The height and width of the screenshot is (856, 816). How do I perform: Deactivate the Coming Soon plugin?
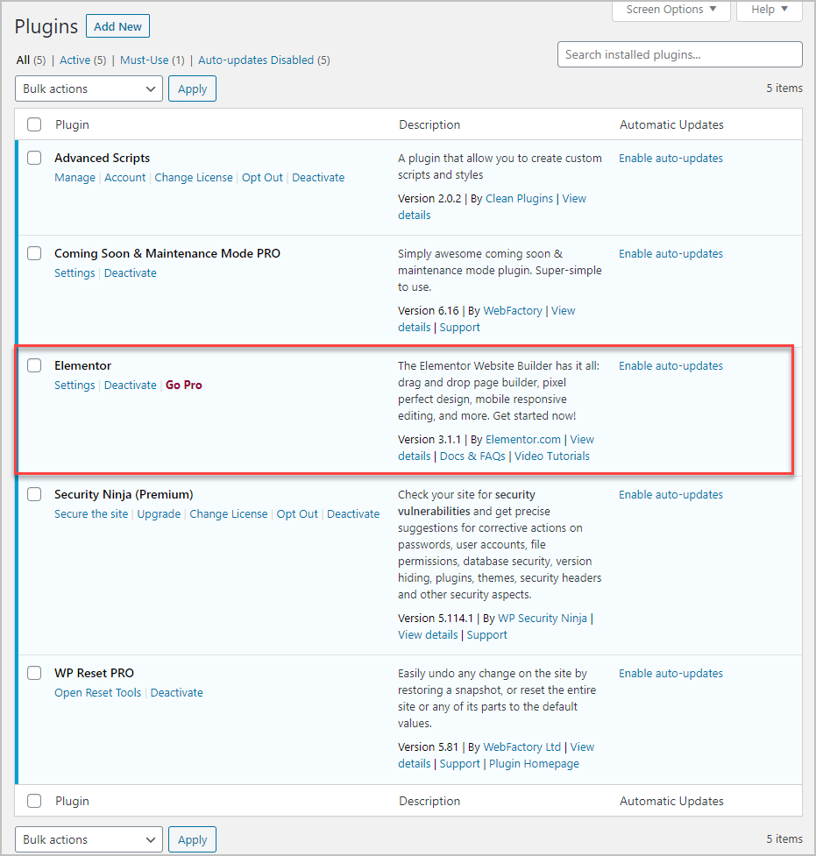(x=130, y=272)
